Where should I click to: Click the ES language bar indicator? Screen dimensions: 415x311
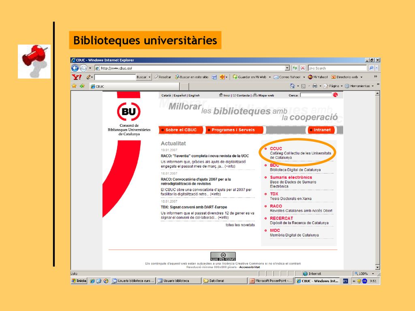(x=345, y=281)
